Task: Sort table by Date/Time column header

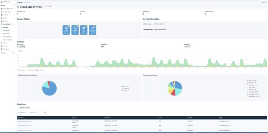Action: click(107, 118)
